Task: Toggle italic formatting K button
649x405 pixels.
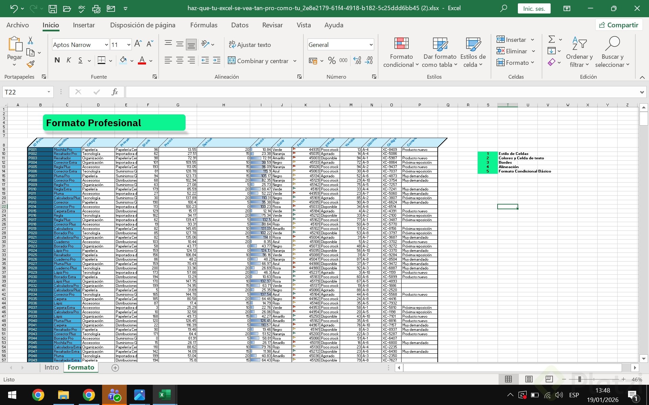Action: click(x=69, y=60)
